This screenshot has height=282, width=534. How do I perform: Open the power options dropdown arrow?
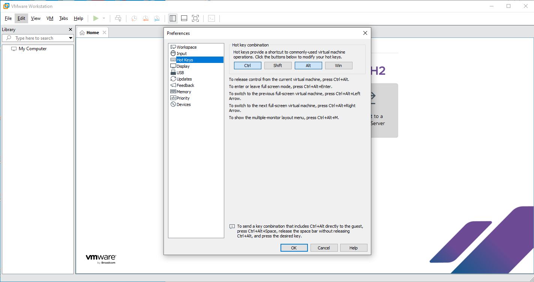104,18
